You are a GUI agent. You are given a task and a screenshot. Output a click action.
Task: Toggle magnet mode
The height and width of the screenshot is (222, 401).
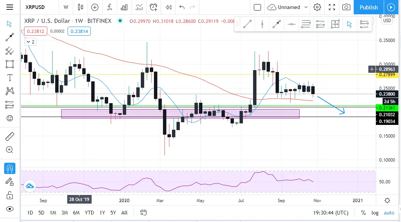[x=9, y=168]
